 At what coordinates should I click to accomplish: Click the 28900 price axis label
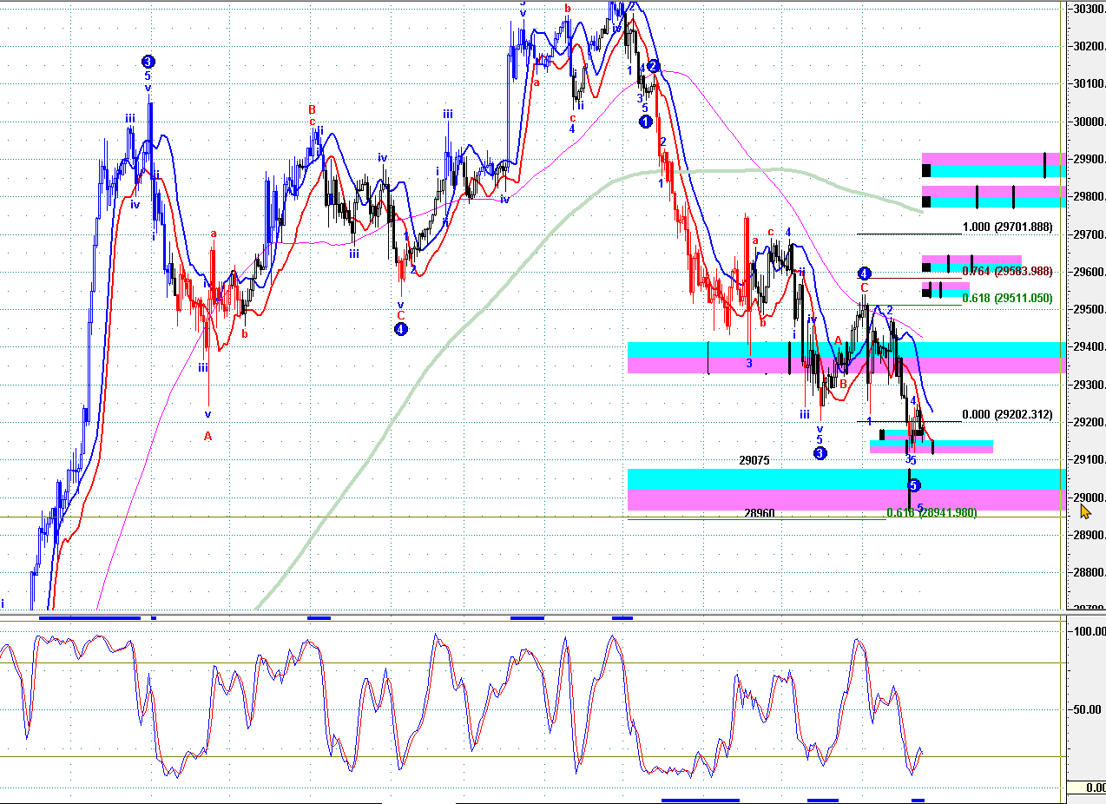(1089, 536)
